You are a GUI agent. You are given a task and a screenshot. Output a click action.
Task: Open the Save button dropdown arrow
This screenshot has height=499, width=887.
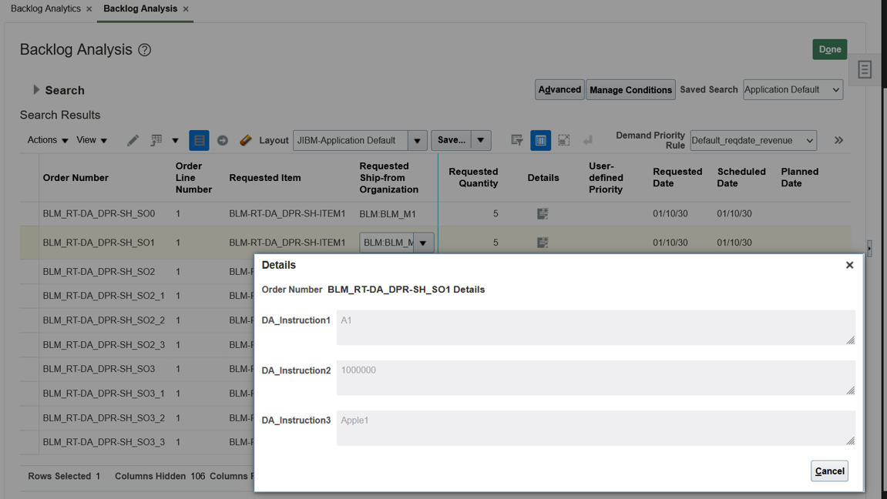coord(480,140)
